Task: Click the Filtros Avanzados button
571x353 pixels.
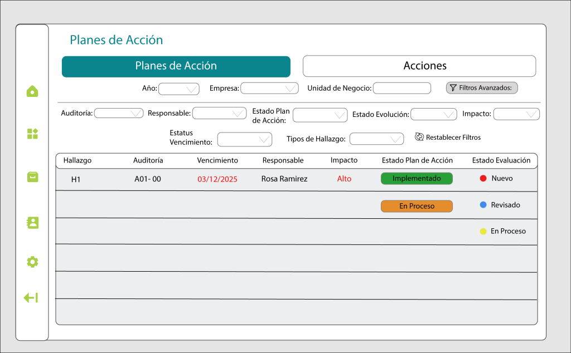Action: (x=482, y=88)
